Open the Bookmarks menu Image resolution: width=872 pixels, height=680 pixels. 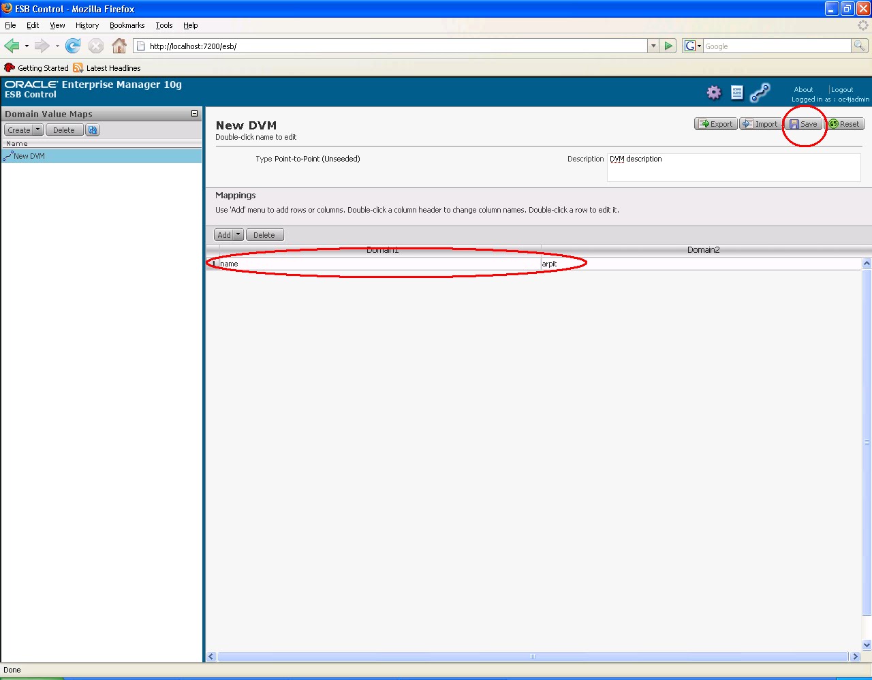(x=127, y=25)
